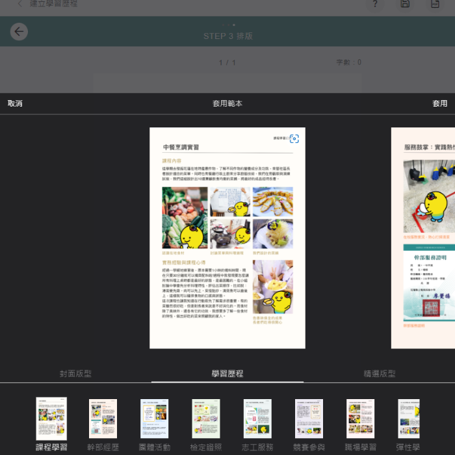The width and height of the screenshot is (455, 455).
Task: Select the 學習歷程 tab
Action: pyautogui.click(x=227, y=374)
